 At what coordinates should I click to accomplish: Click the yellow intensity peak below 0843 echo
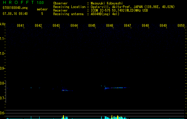pyautogui.click(x=63, y=117)
